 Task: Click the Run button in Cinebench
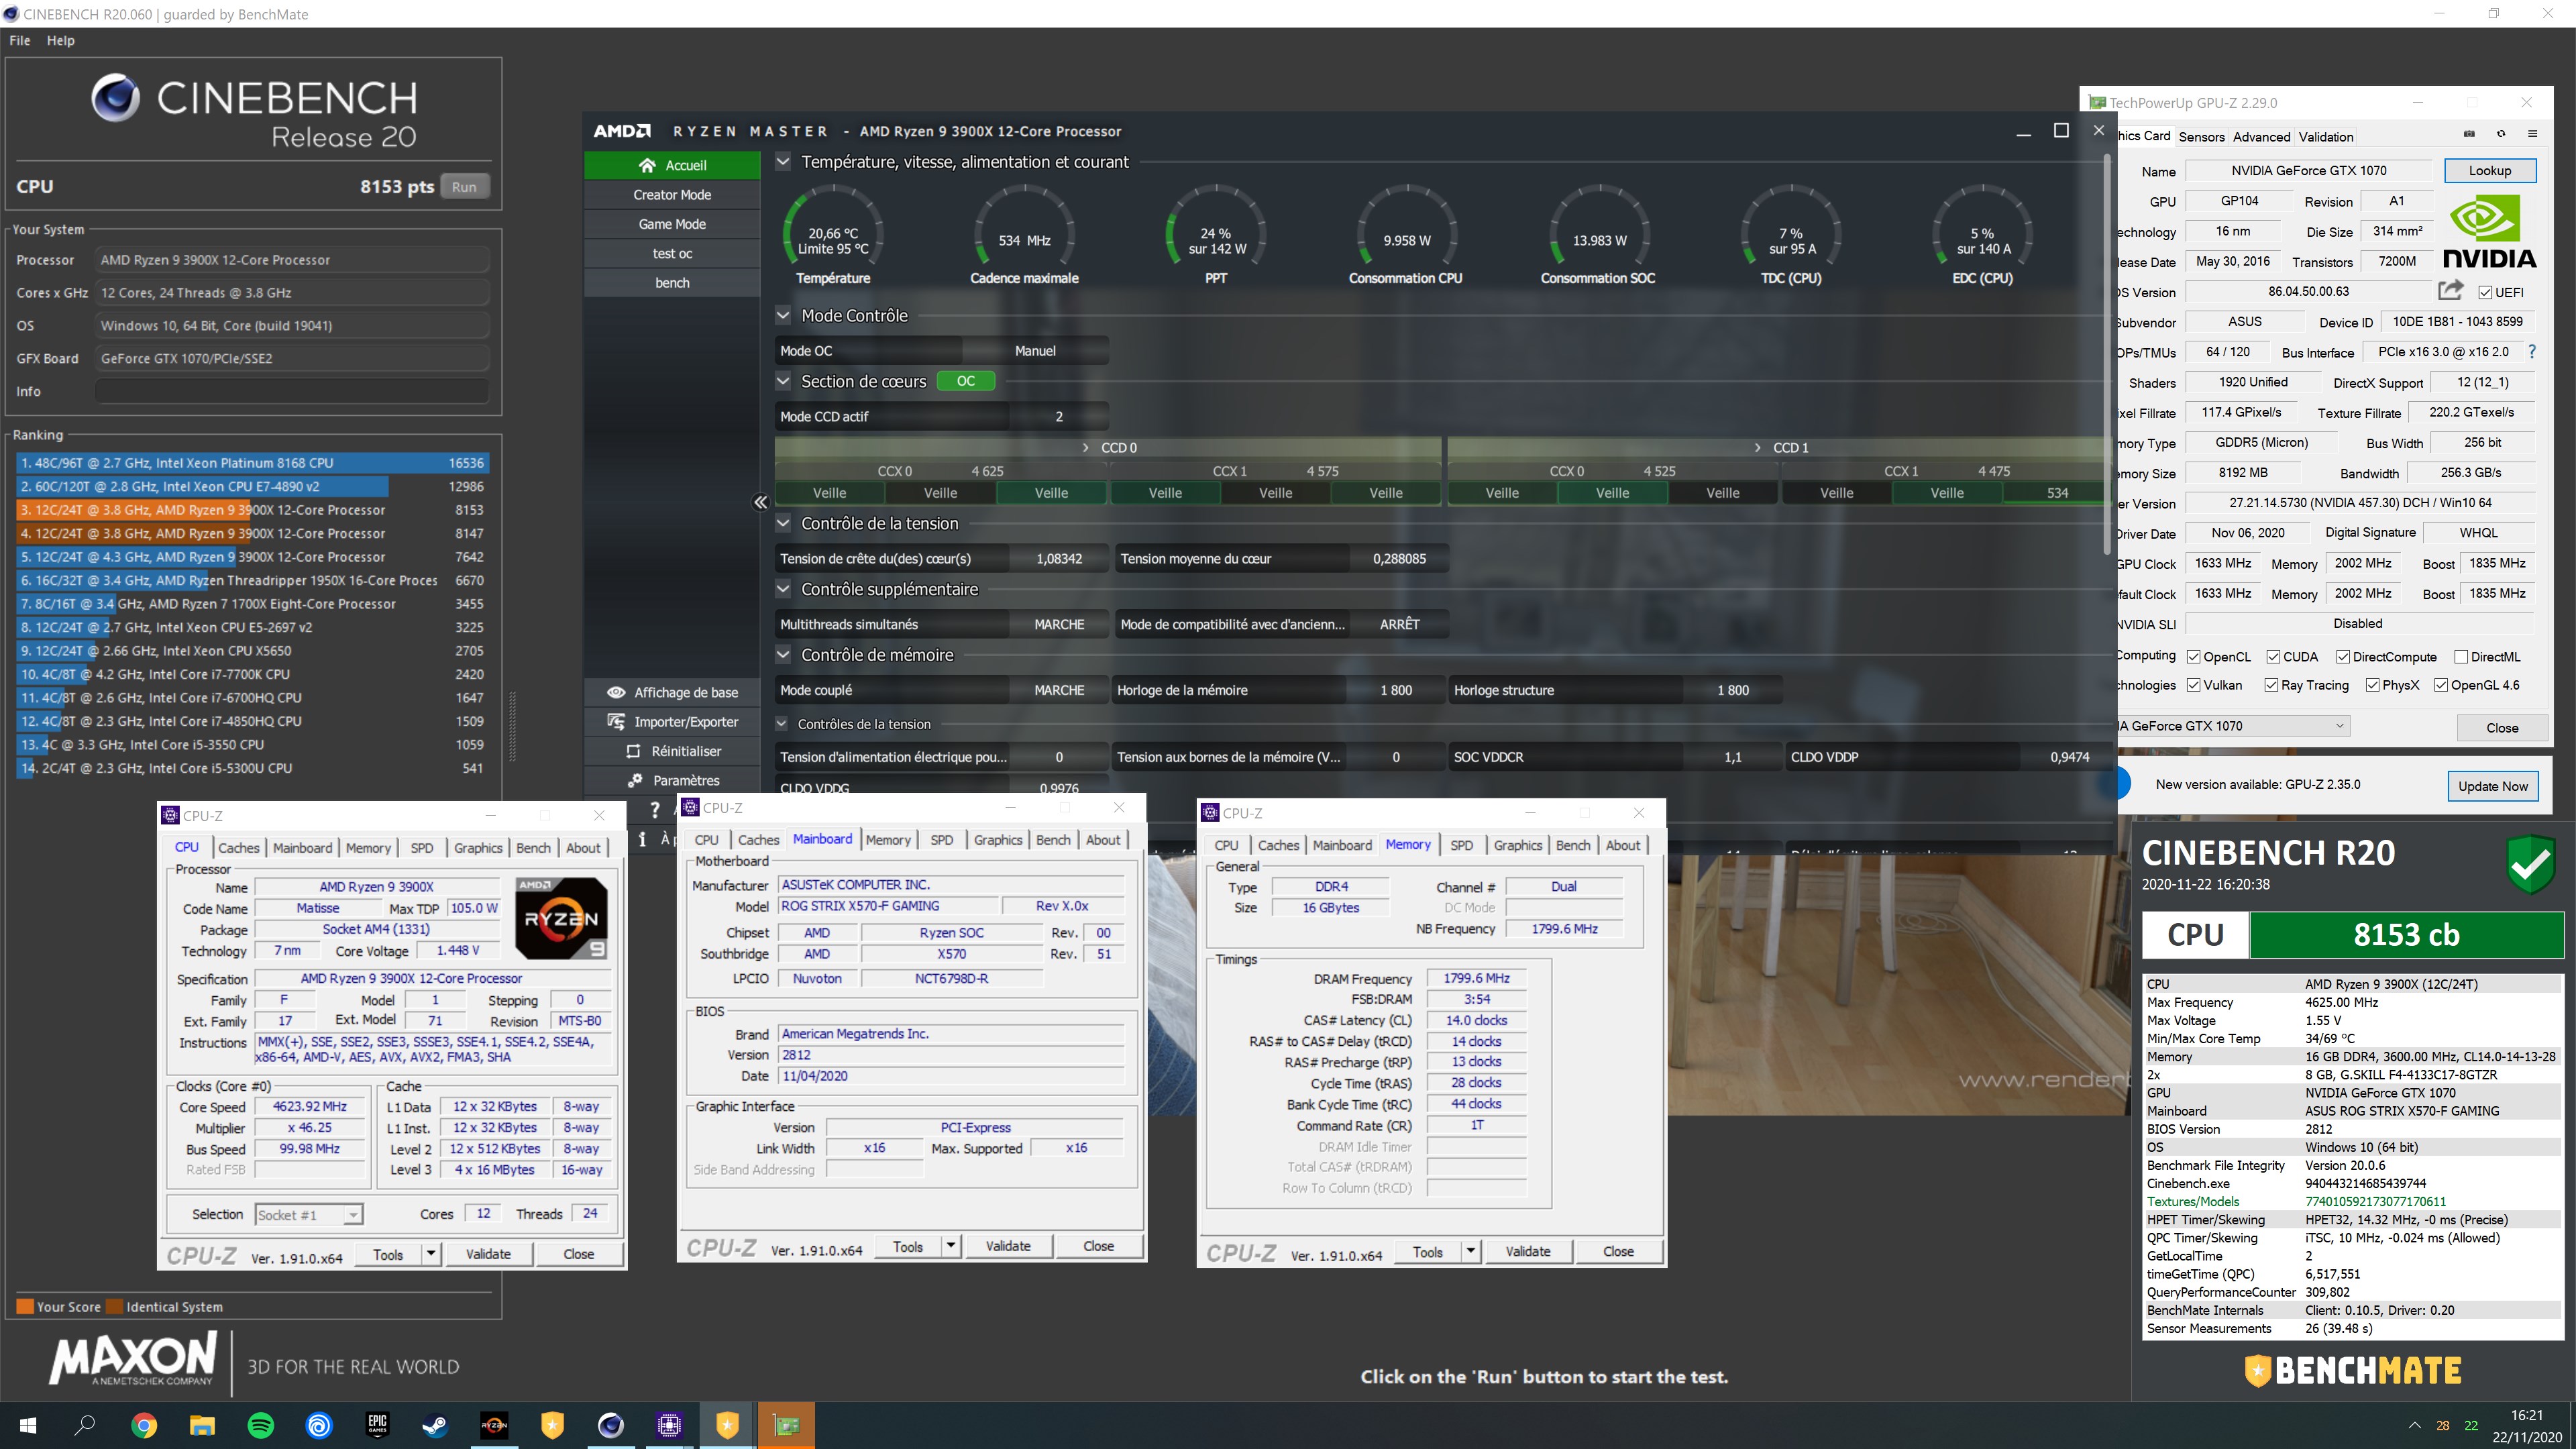pyautogui.click(x=464, y=187)
